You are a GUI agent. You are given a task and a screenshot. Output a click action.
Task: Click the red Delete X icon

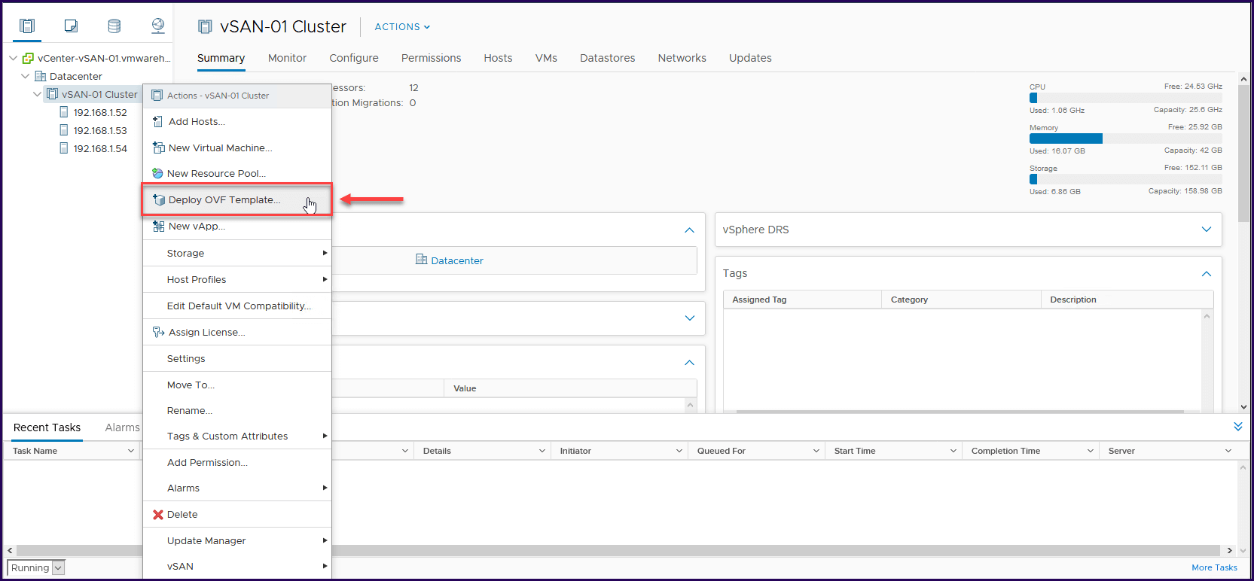[x=158, y=515]
